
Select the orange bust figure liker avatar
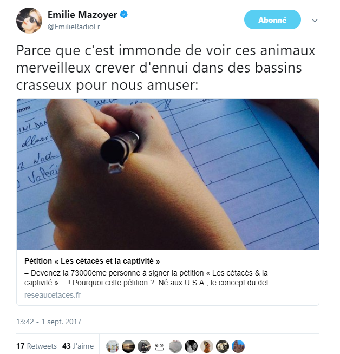207,346
